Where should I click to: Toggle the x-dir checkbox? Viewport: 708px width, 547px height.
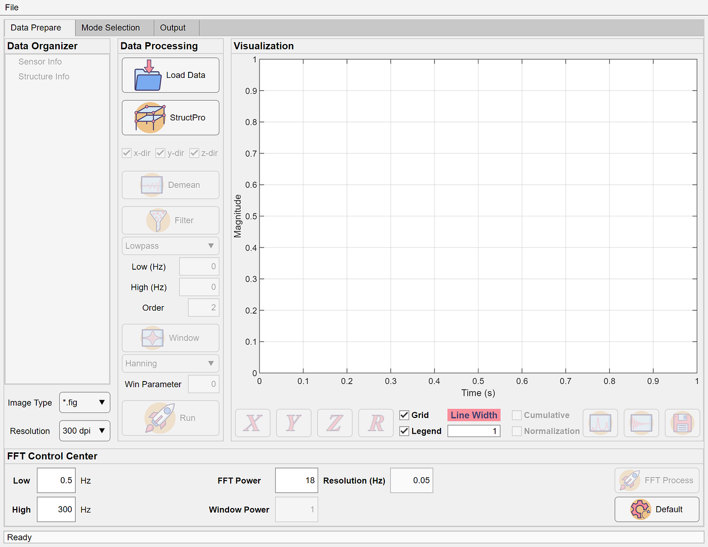[127, 153]
